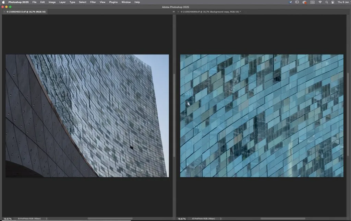The image size is (351, 221).
Task: Open Control Center icon
Action: tap(332, 2)
